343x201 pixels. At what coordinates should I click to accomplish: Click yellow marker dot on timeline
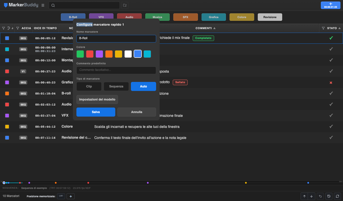(x=246, y=183)
